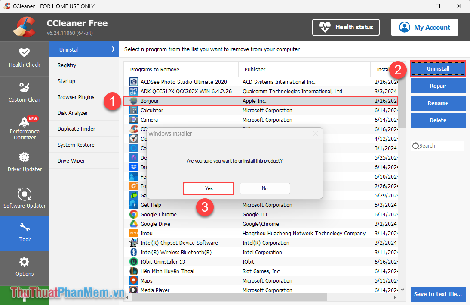Sort list by Publisher column

304,69
